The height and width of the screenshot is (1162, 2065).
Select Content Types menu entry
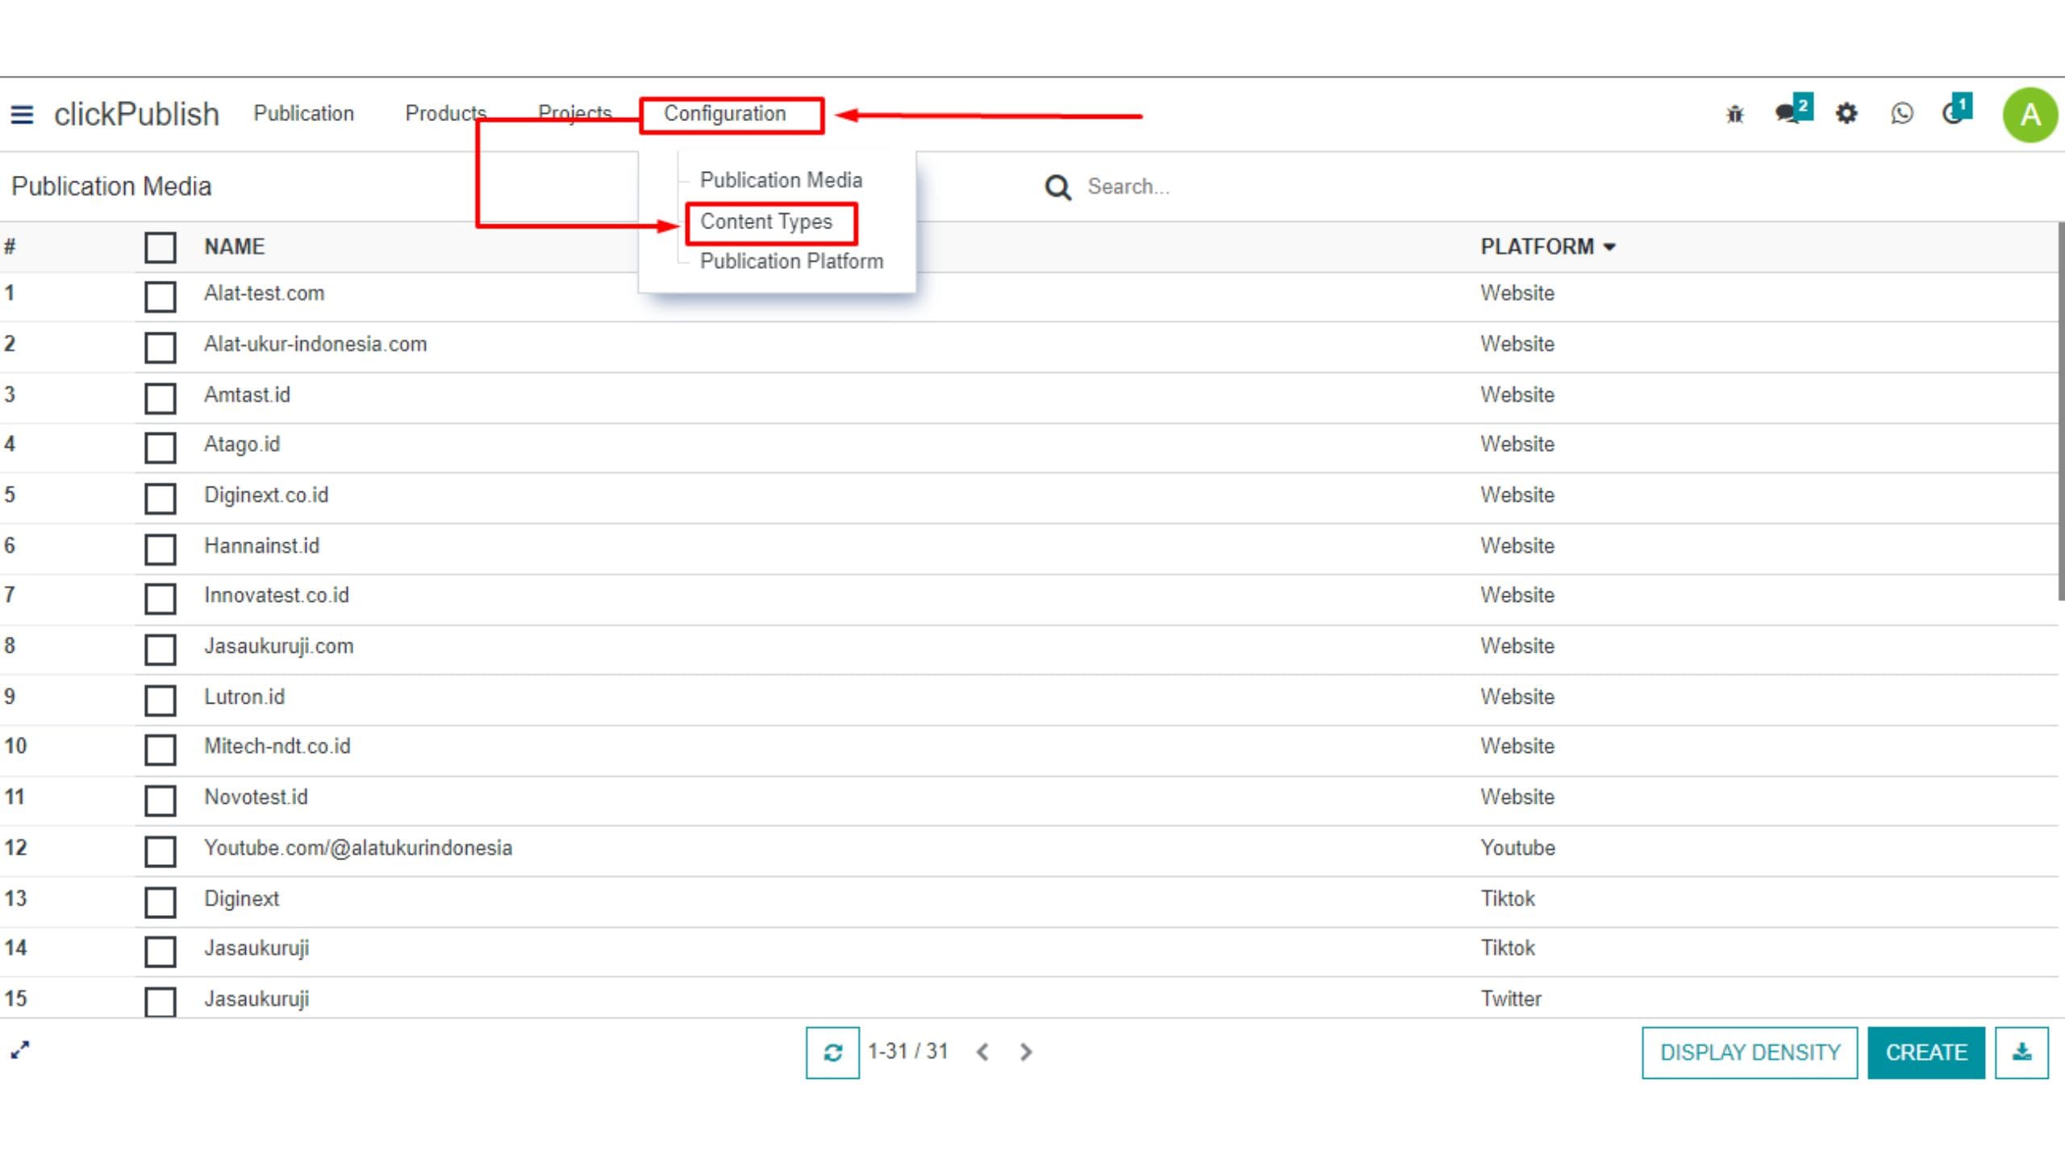tap(766, 221)
